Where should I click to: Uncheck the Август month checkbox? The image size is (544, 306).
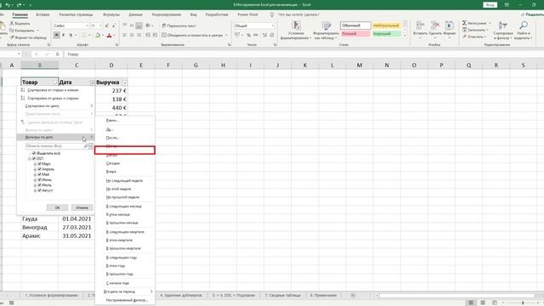[40, 190]
